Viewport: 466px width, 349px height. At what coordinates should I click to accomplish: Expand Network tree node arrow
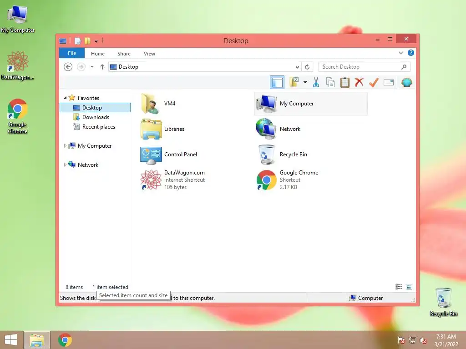tap(65, 165)
